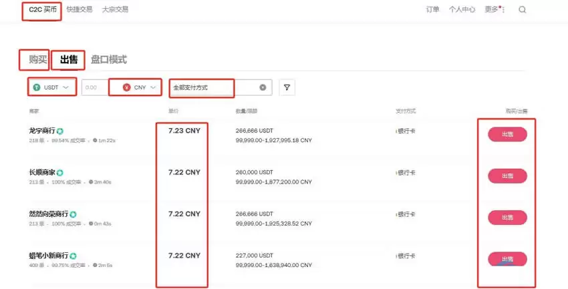This screenshot has height=289, width=568.
Task: Expand the CNY fiat currency dropdown
Action: (154, 87)
